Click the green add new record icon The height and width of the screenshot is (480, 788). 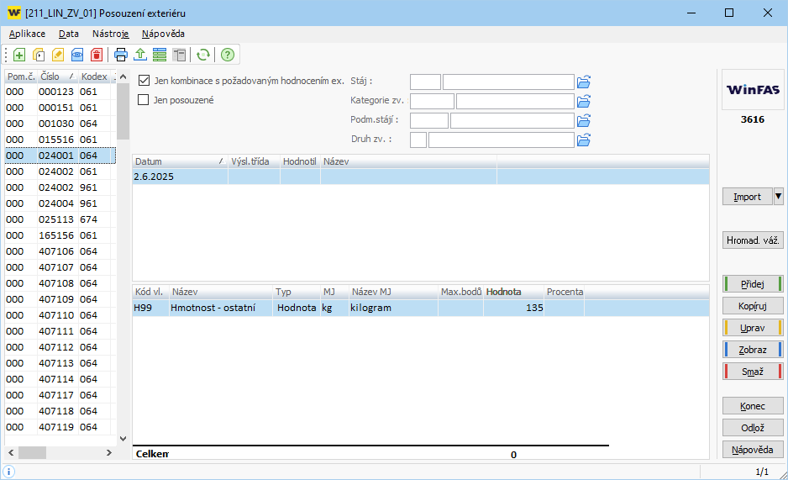click(x=19, y=55)
